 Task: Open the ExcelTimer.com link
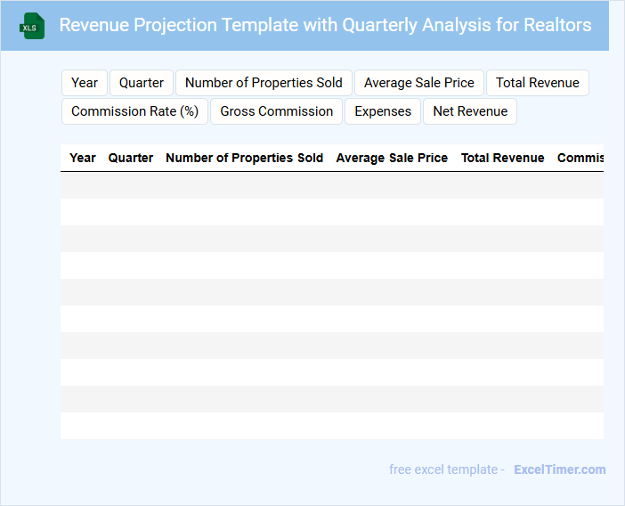point(559,469)
